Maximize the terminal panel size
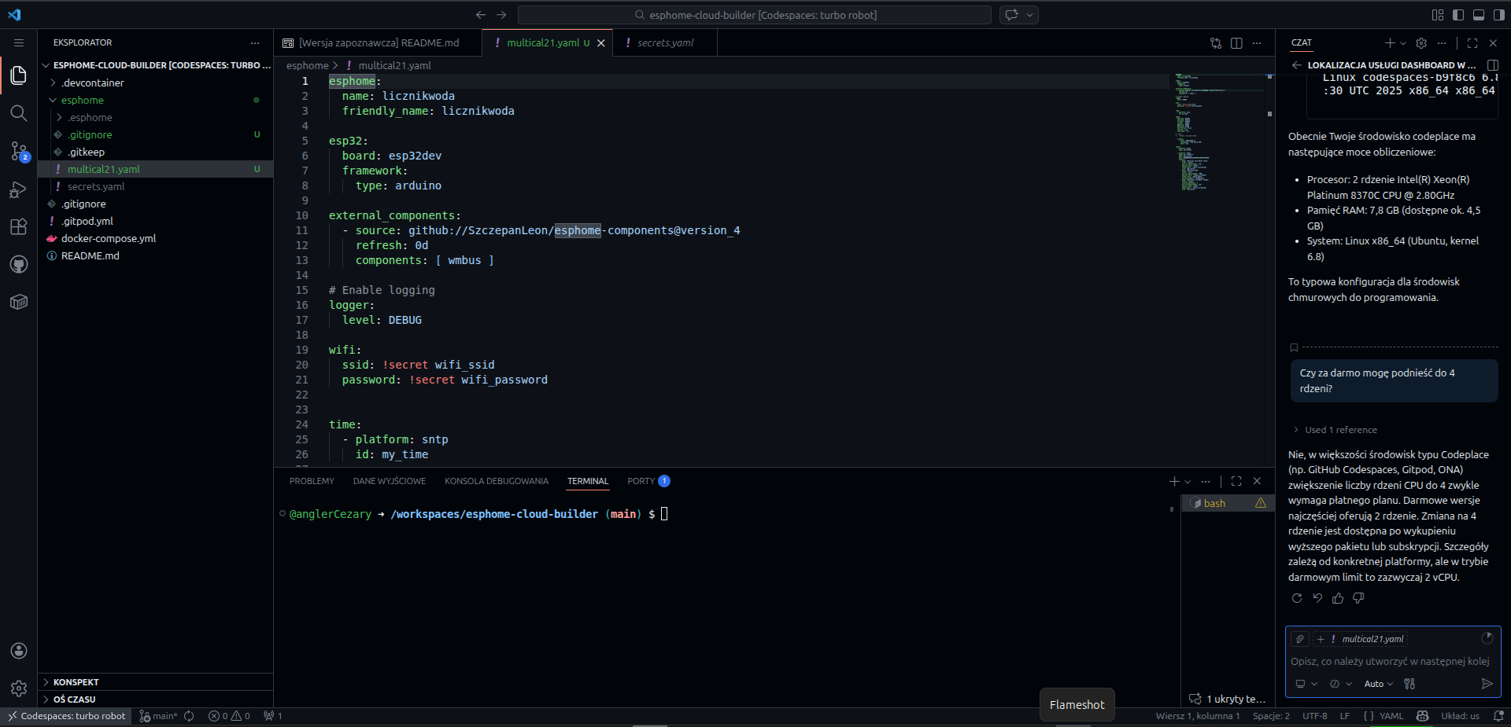The height and width of the screenshot is (727, 1511). (x=1236, y=481)
